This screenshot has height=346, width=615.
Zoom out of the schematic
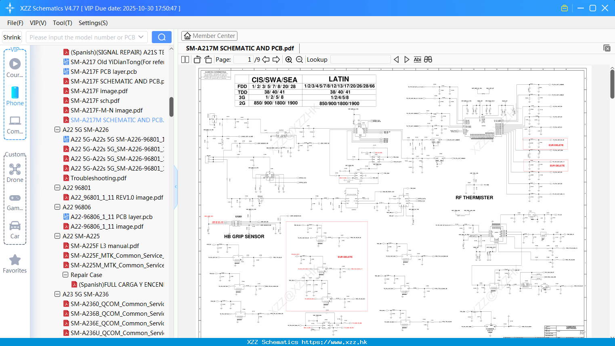click(299, 60)
